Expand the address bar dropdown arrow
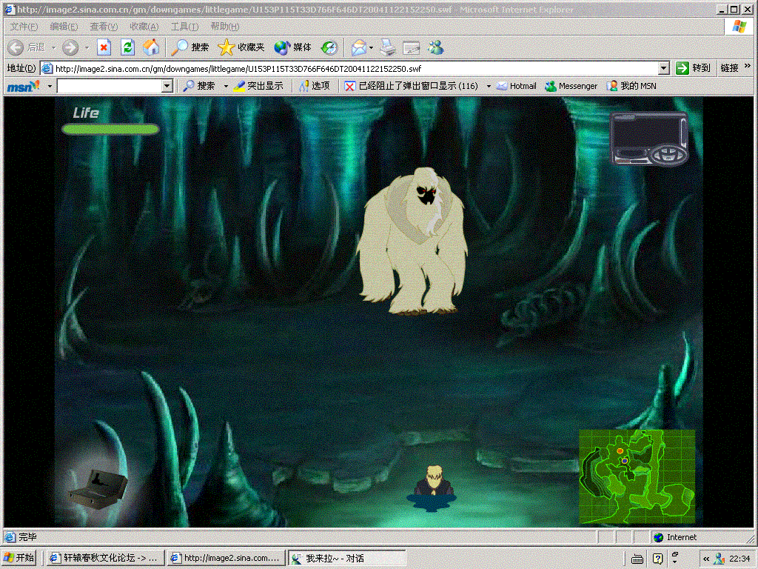This screenshot has height=569, width=758. pos(663,68)
